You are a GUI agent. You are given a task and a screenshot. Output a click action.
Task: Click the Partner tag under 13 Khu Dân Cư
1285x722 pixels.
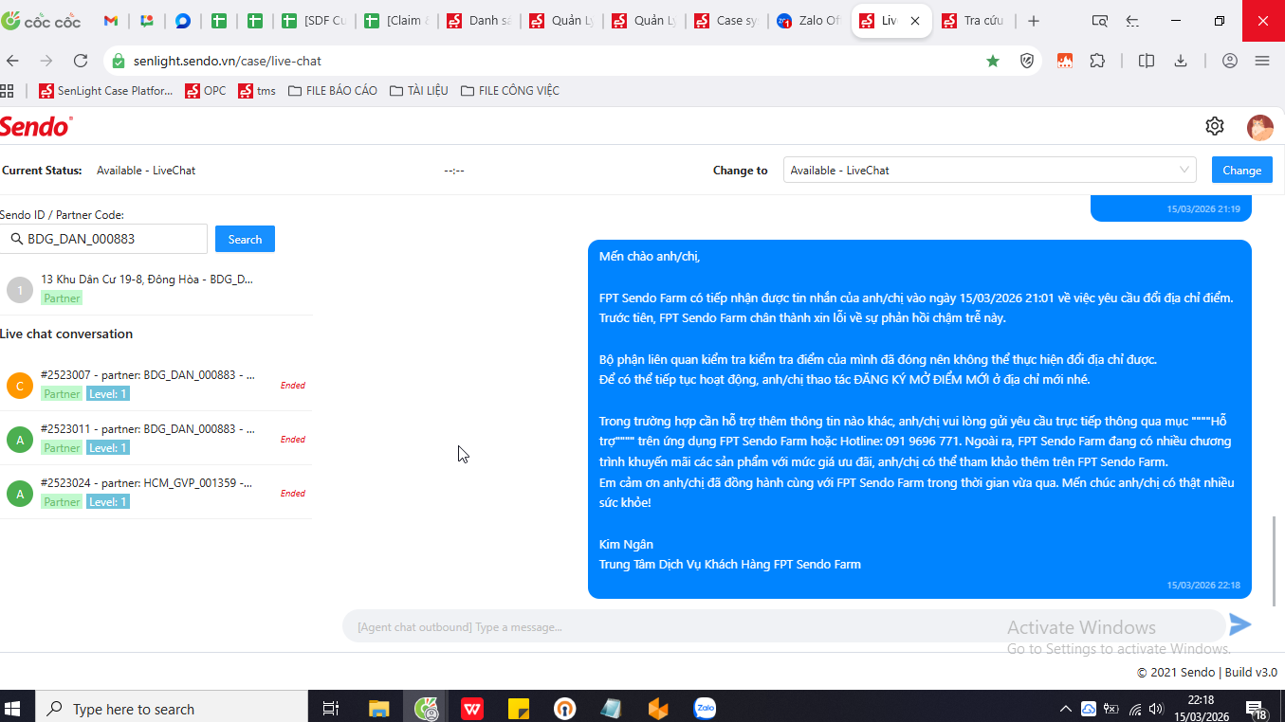tap(62, 298)
